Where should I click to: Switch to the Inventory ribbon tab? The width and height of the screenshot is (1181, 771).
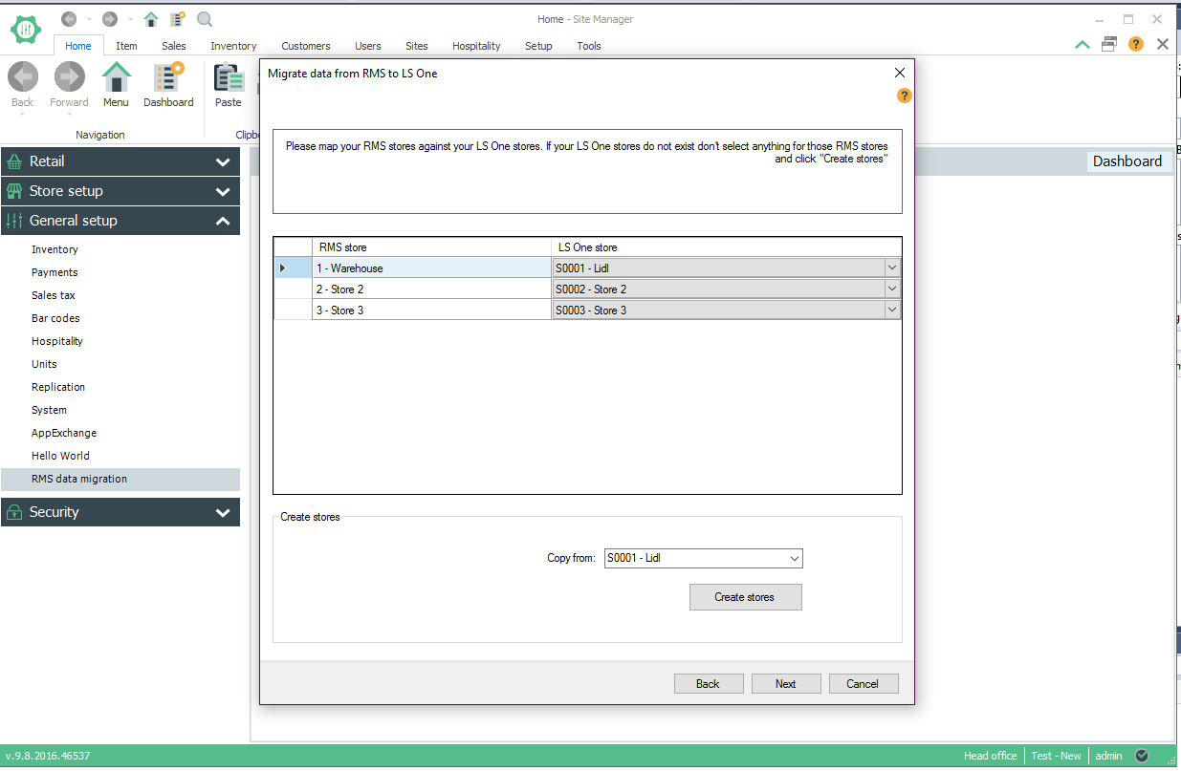coord(233,46)
